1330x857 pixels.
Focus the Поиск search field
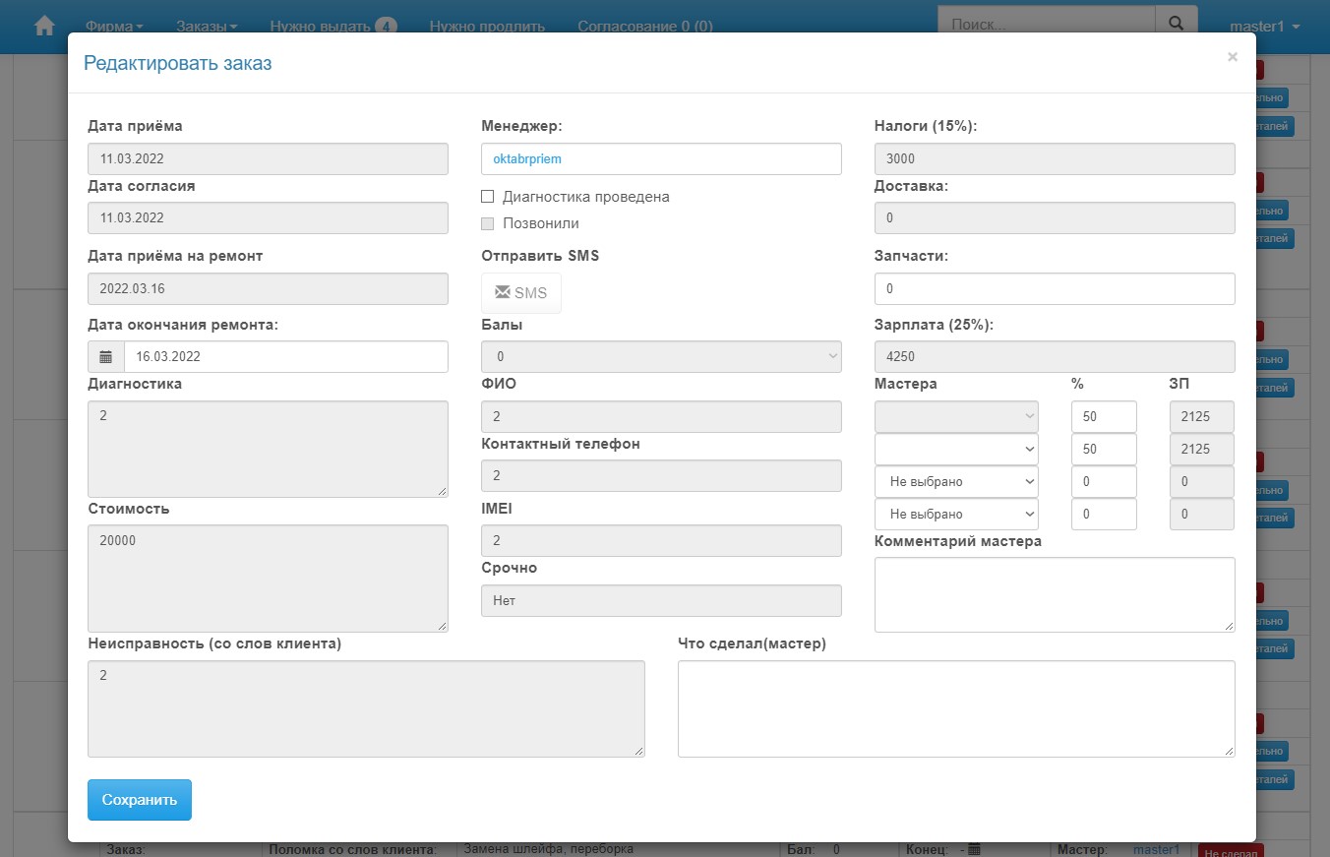click(1046, 25)
